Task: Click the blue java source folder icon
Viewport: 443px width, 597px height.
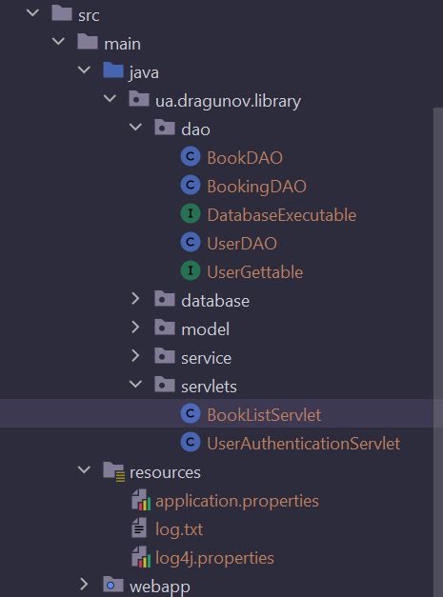Action: click(x=112, y=70)
